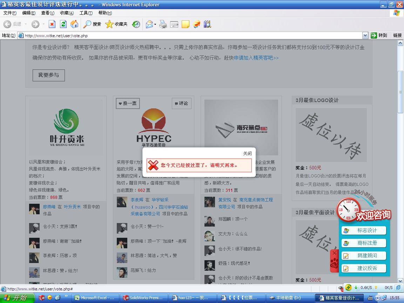Click the Mail envelope toolbar icon
Screen dimensions: 404x303
coord(149,24)
